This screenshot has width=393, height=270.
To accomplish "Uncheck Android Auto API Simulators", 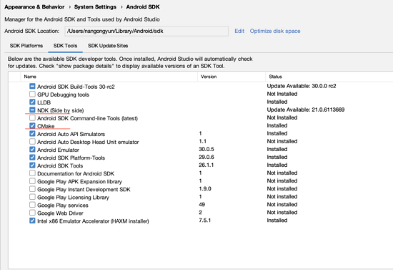I will [x=32, y=134].
